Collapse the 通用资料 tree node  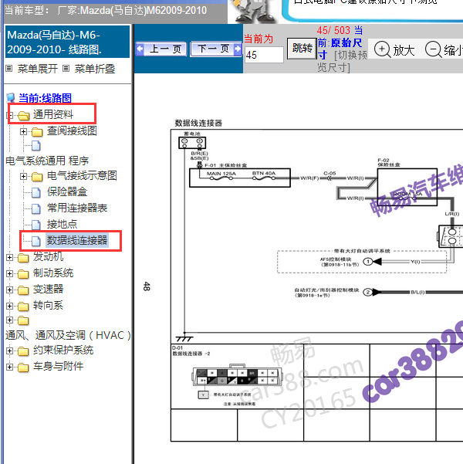coord(10,115)
